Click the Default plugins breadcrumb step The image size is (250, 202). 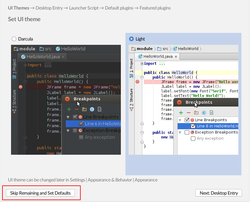point(119,8)
